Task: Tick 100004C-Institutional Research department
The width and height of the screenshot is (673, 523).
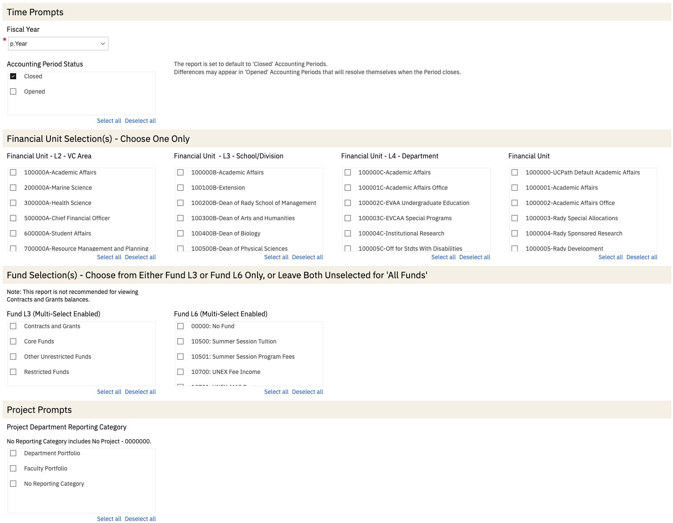Action: pos(348,233)
